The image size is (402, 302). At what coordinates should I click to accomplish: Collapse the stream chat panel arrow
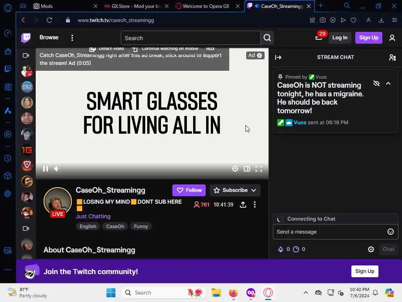[278, 57]
